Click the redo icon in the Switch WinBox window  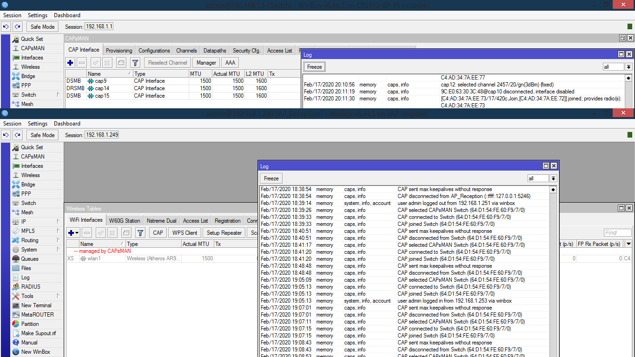click(18, 26)
